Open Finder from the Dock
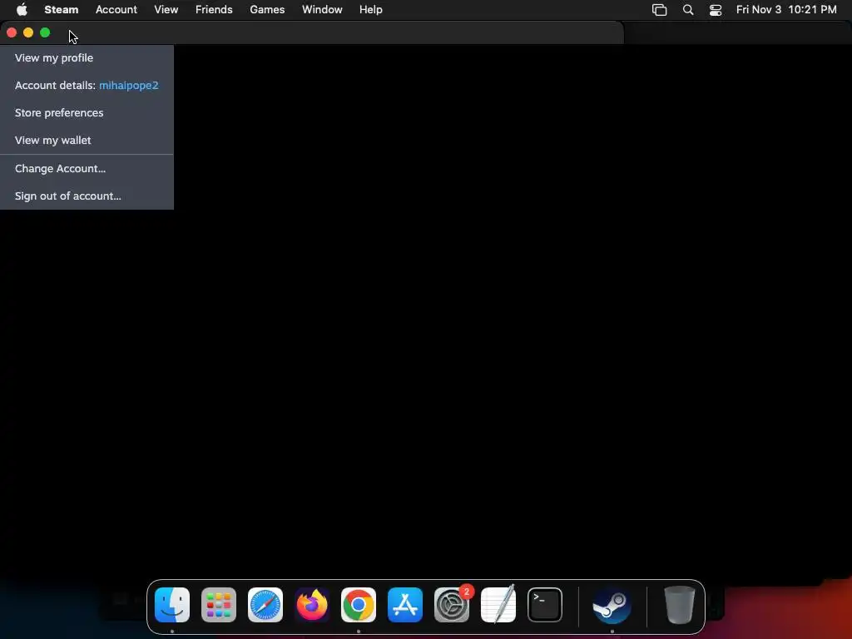 172,605
